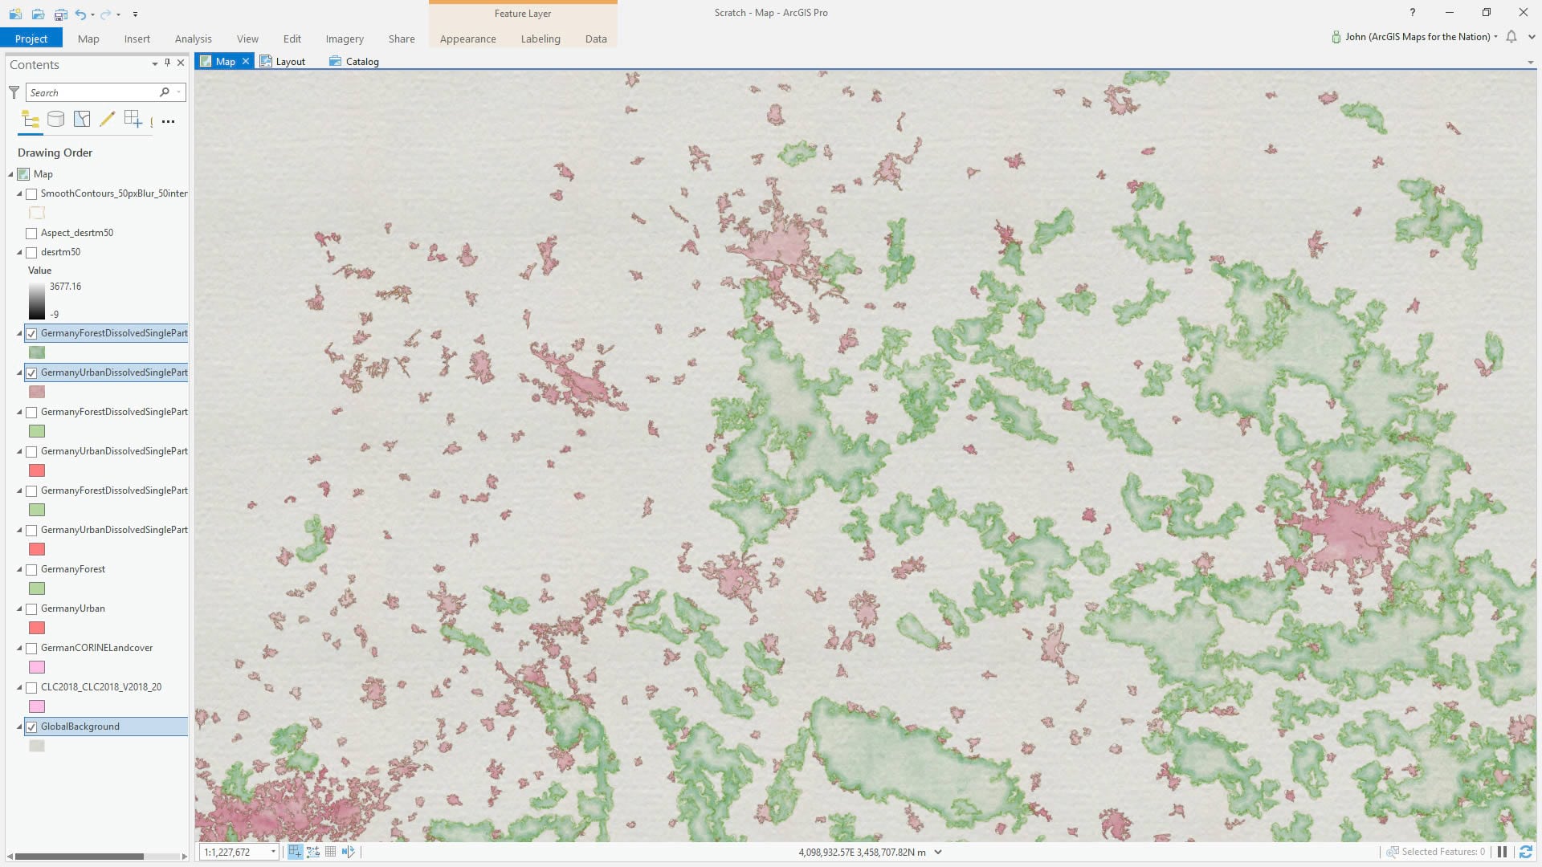This screenshot has height=867, width=1542.
Task: Click List By Snapping grid icon
Action: pyautogui.click(x=133, y=120)
